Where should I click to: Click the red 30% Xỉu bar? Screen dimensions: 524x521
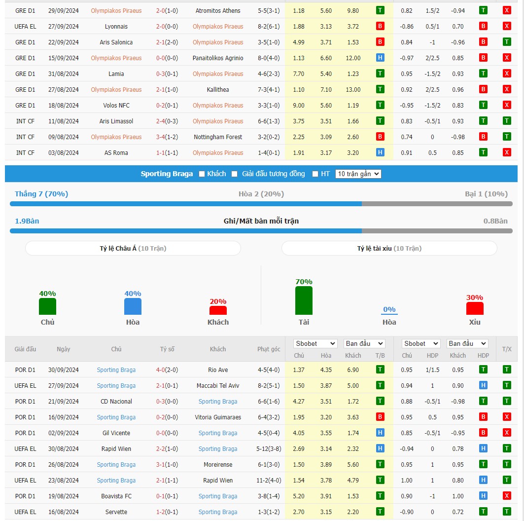[x=475, y=308]
